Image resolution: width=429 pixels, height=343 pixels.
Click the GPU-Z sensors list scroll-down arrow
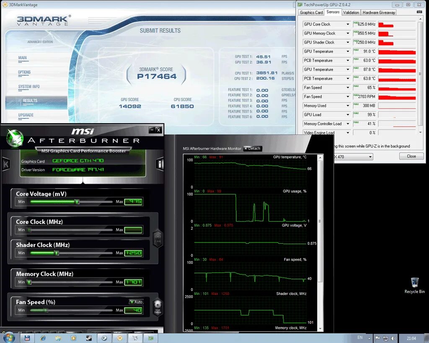pyautogui.click(x=421, y=132)
